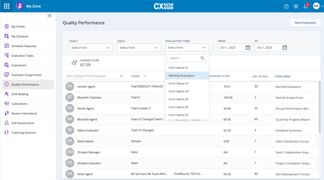This screenshot has height=180, width=324.
Task: Open the notifications bell icon
Action: click(x=305, y=6)
